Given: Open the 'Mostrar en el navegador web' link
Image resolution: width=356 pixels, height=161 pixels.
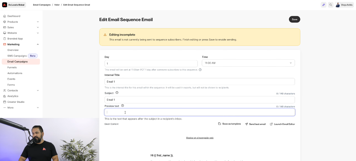Looking at the screenshot, I should click(x=200, y=138).
